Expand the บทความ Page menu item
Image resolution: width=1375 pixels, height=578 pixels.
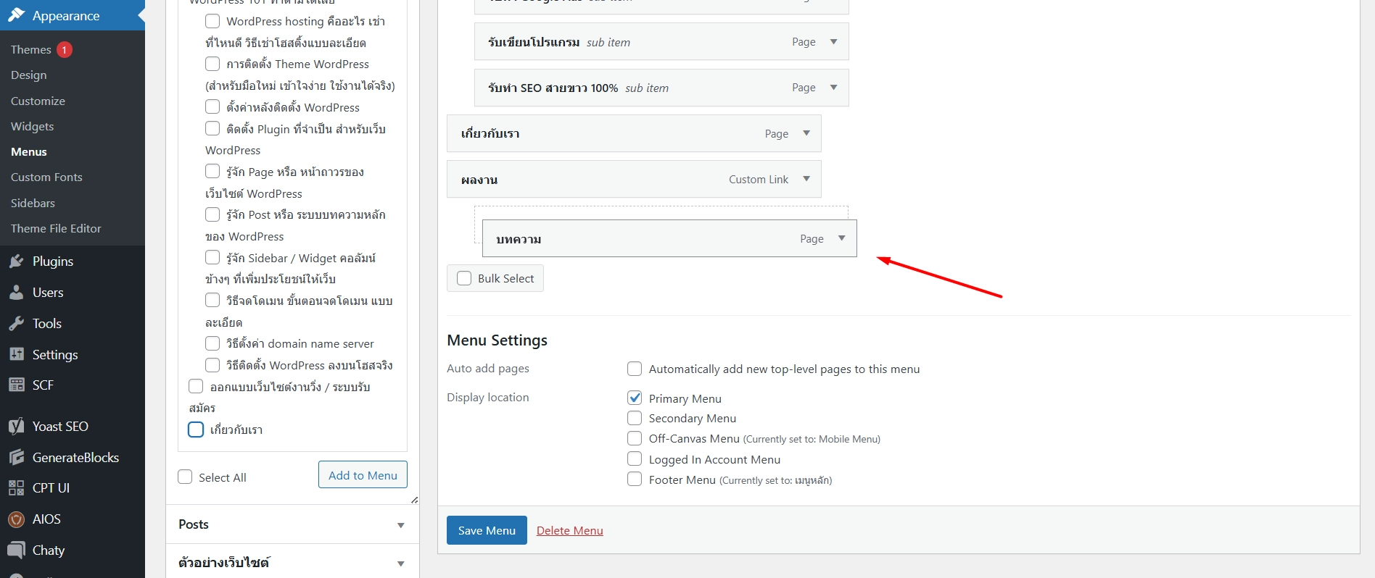point(842,238)
